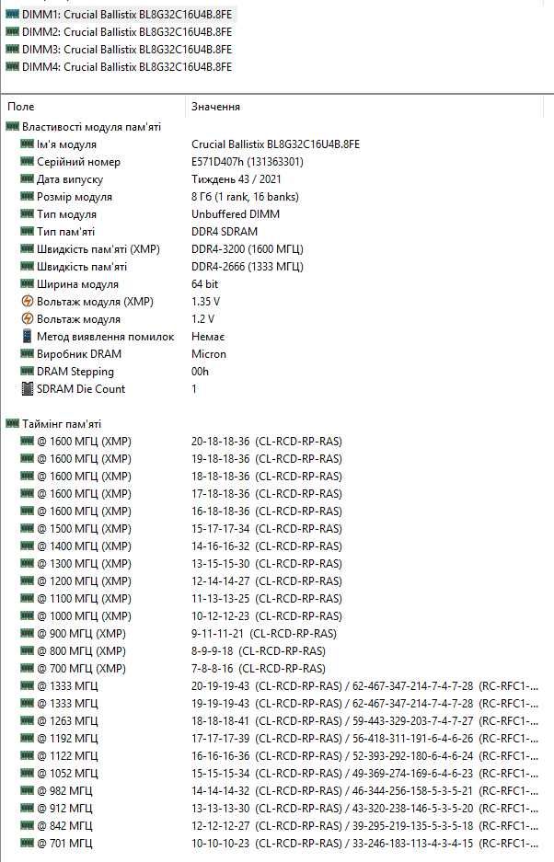Click lightning icon beside 'Вольтаж модуля' 1.2 V
Screen dimensions: 554x862
[x=27, y=319]
